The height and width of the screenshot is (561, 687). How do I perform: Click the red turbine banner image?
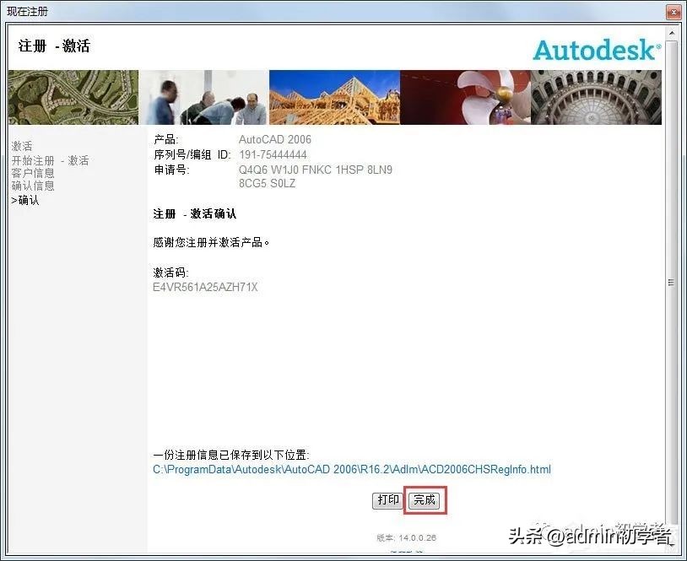(x=464, y=96)
